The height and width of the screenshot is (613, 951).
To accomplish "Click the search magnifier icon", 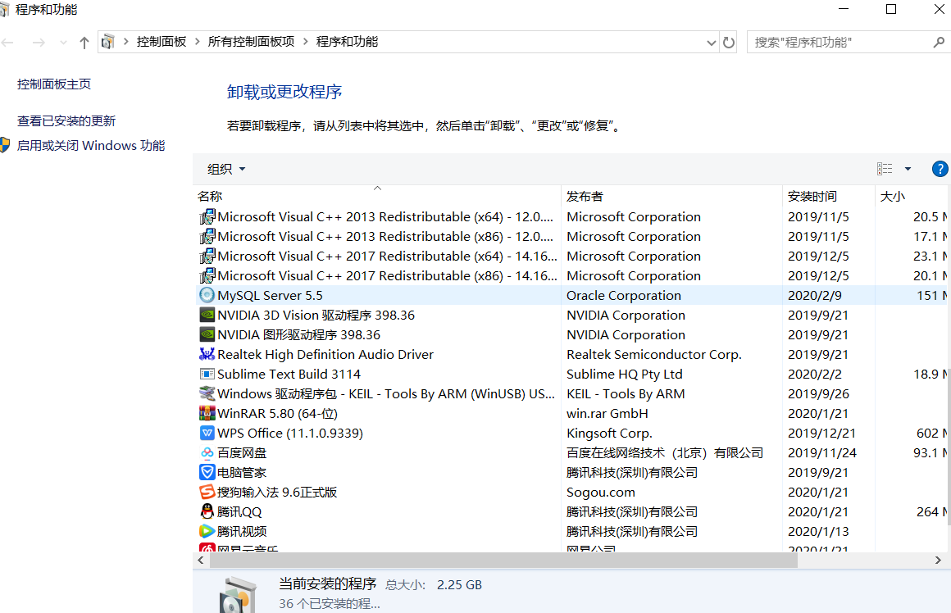I will coord(939,43).
